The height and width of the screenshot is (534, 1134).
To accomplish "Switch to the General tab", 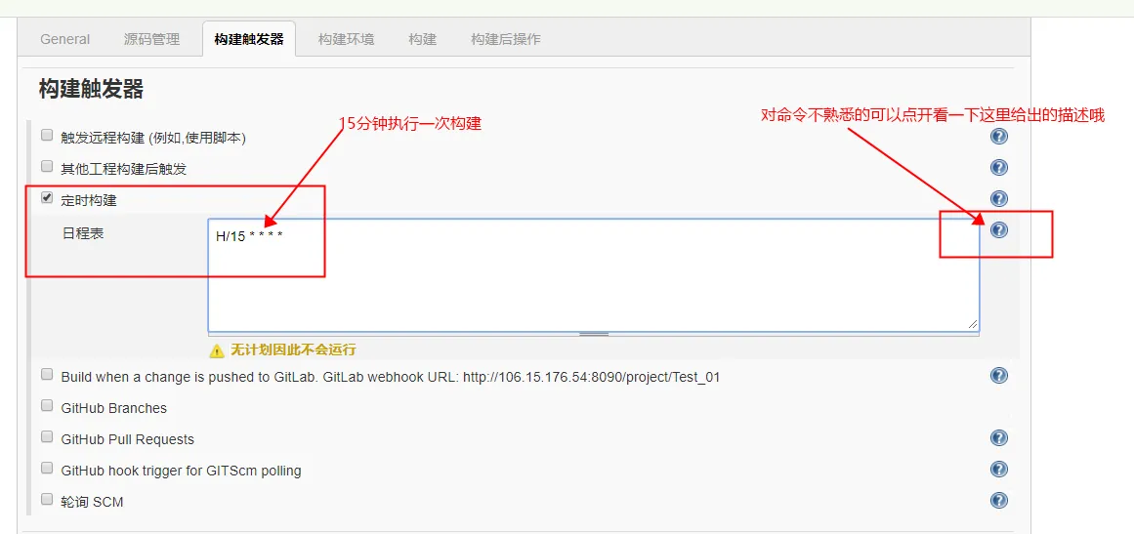I will pyautogui.click(x=65, y=39).
